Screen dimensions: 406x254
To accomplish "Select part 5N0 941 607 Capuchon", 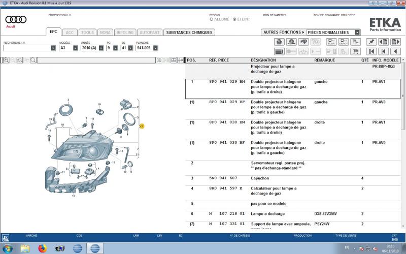I will click(293, 180).
